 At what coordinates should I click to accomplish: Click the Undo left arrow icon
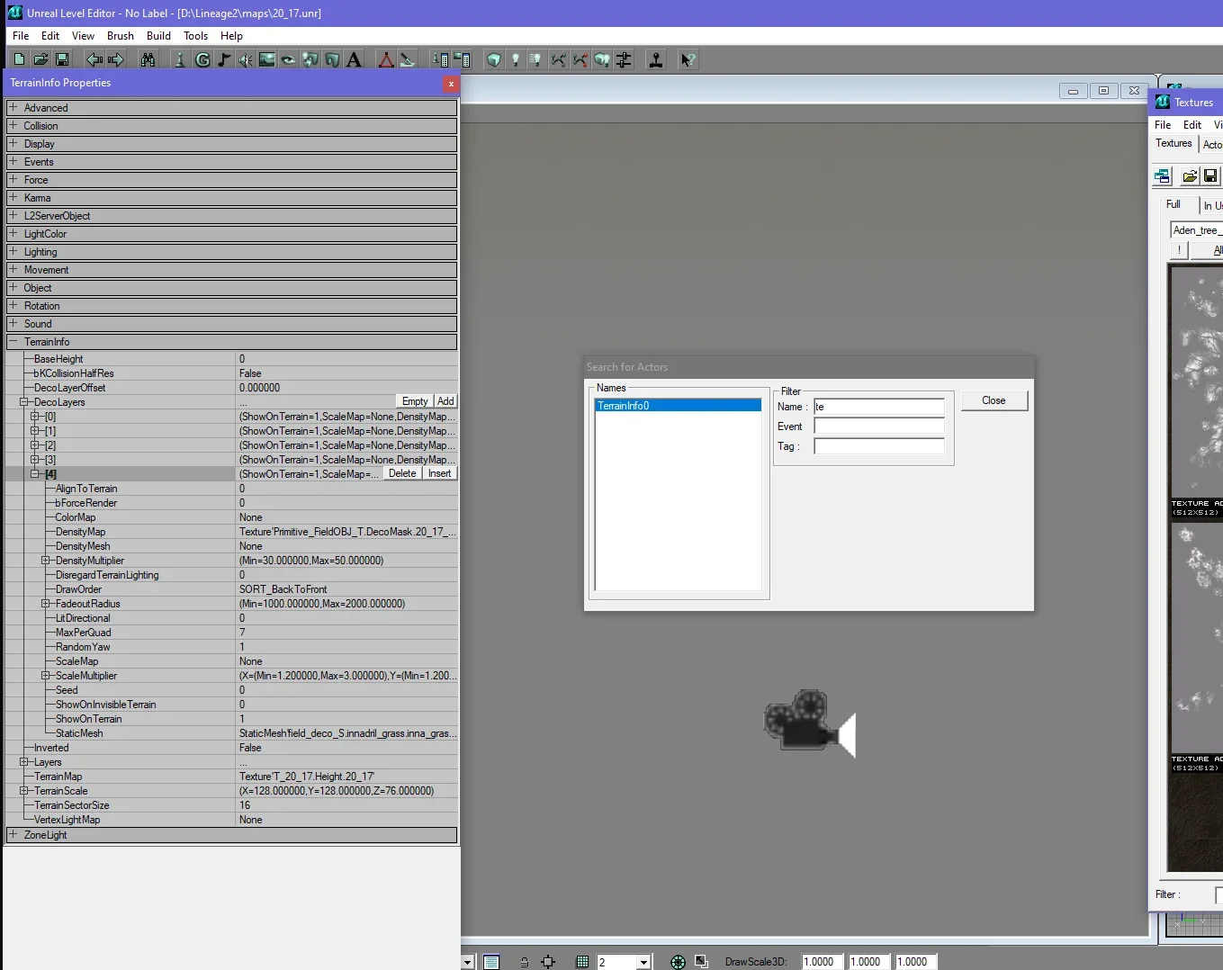click(94, 59)
